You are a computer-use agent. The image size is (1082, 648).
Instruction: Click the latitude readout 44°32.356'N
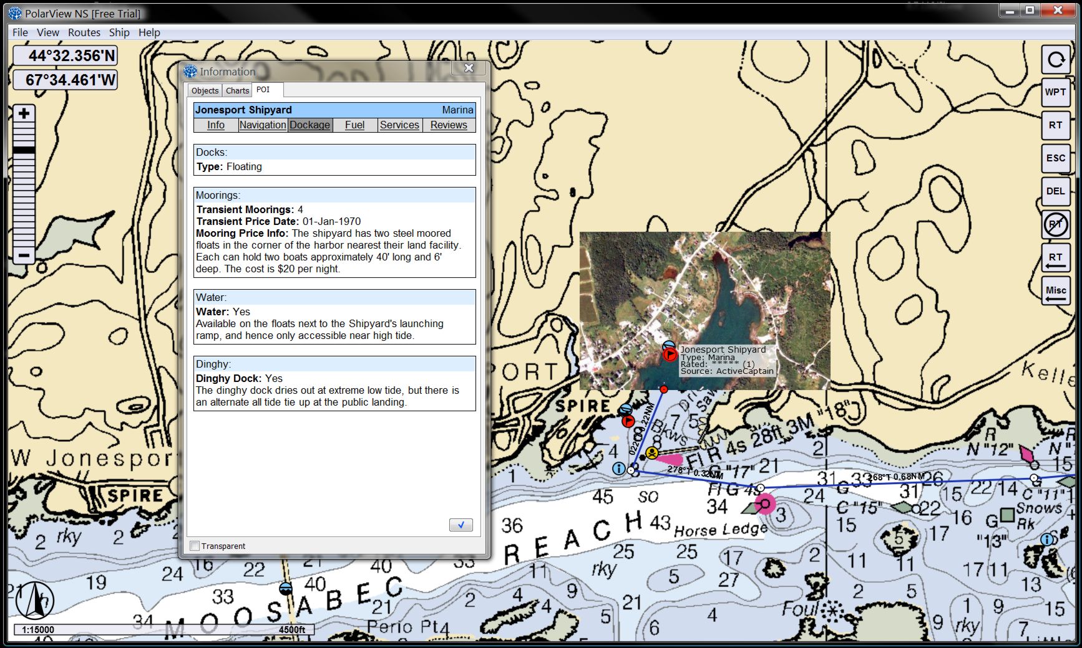coord(65,55)
